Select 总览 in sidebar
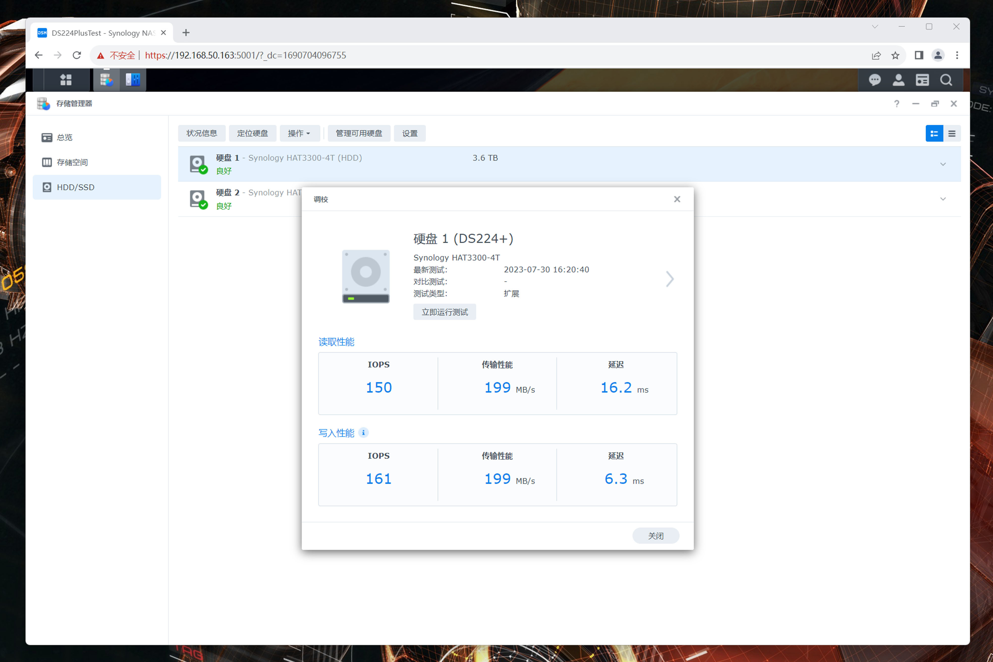Screen dimensions: 993x662 [x=64, y=138]
